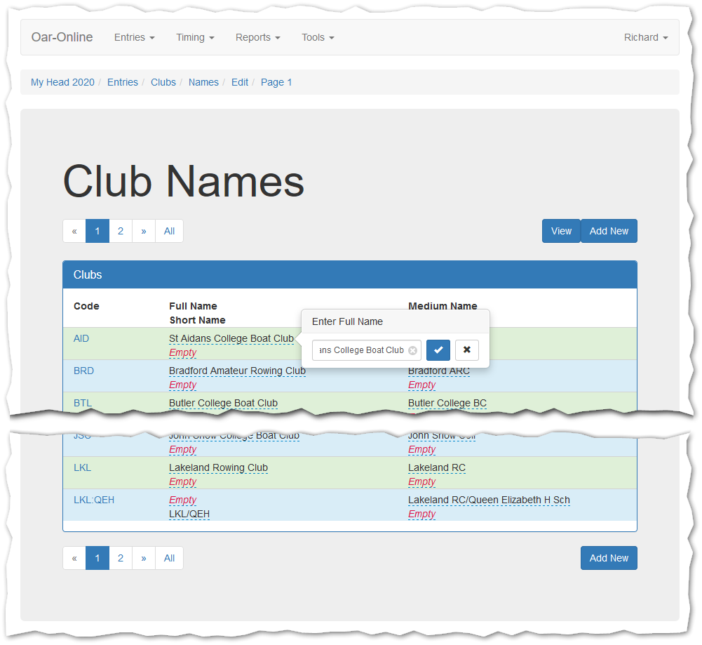Go to next page in bottom pagination

144,558
